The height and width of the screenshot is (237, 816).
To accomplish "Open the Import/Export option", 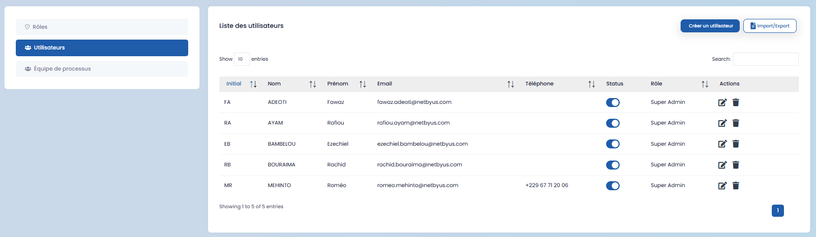I will click(x=770, y=26).
